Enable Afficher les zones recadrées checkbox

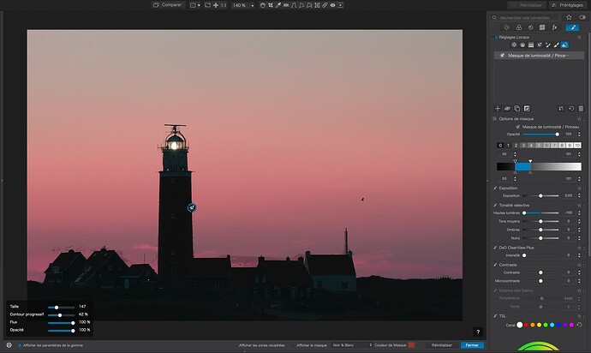(237, 345)
